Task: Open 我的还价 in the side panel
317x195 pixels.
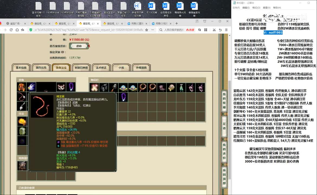Action: [x=224, y=151]
